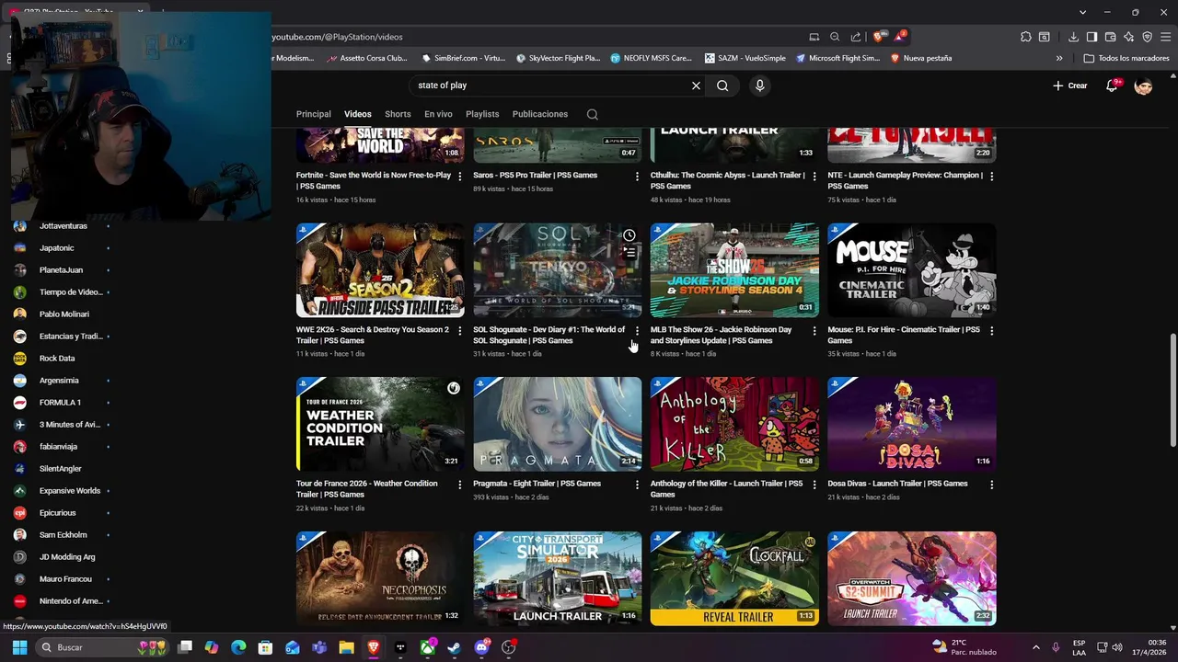This screenshot has width=1178, height=662.
Task: Click the YouTube search magnifier button
Action: pos(722,86)
